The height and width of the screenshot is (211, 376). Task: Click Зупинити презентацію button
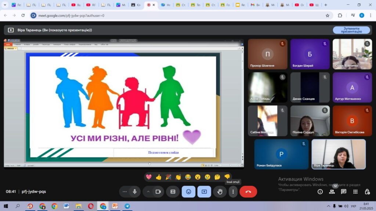point(351,30)
